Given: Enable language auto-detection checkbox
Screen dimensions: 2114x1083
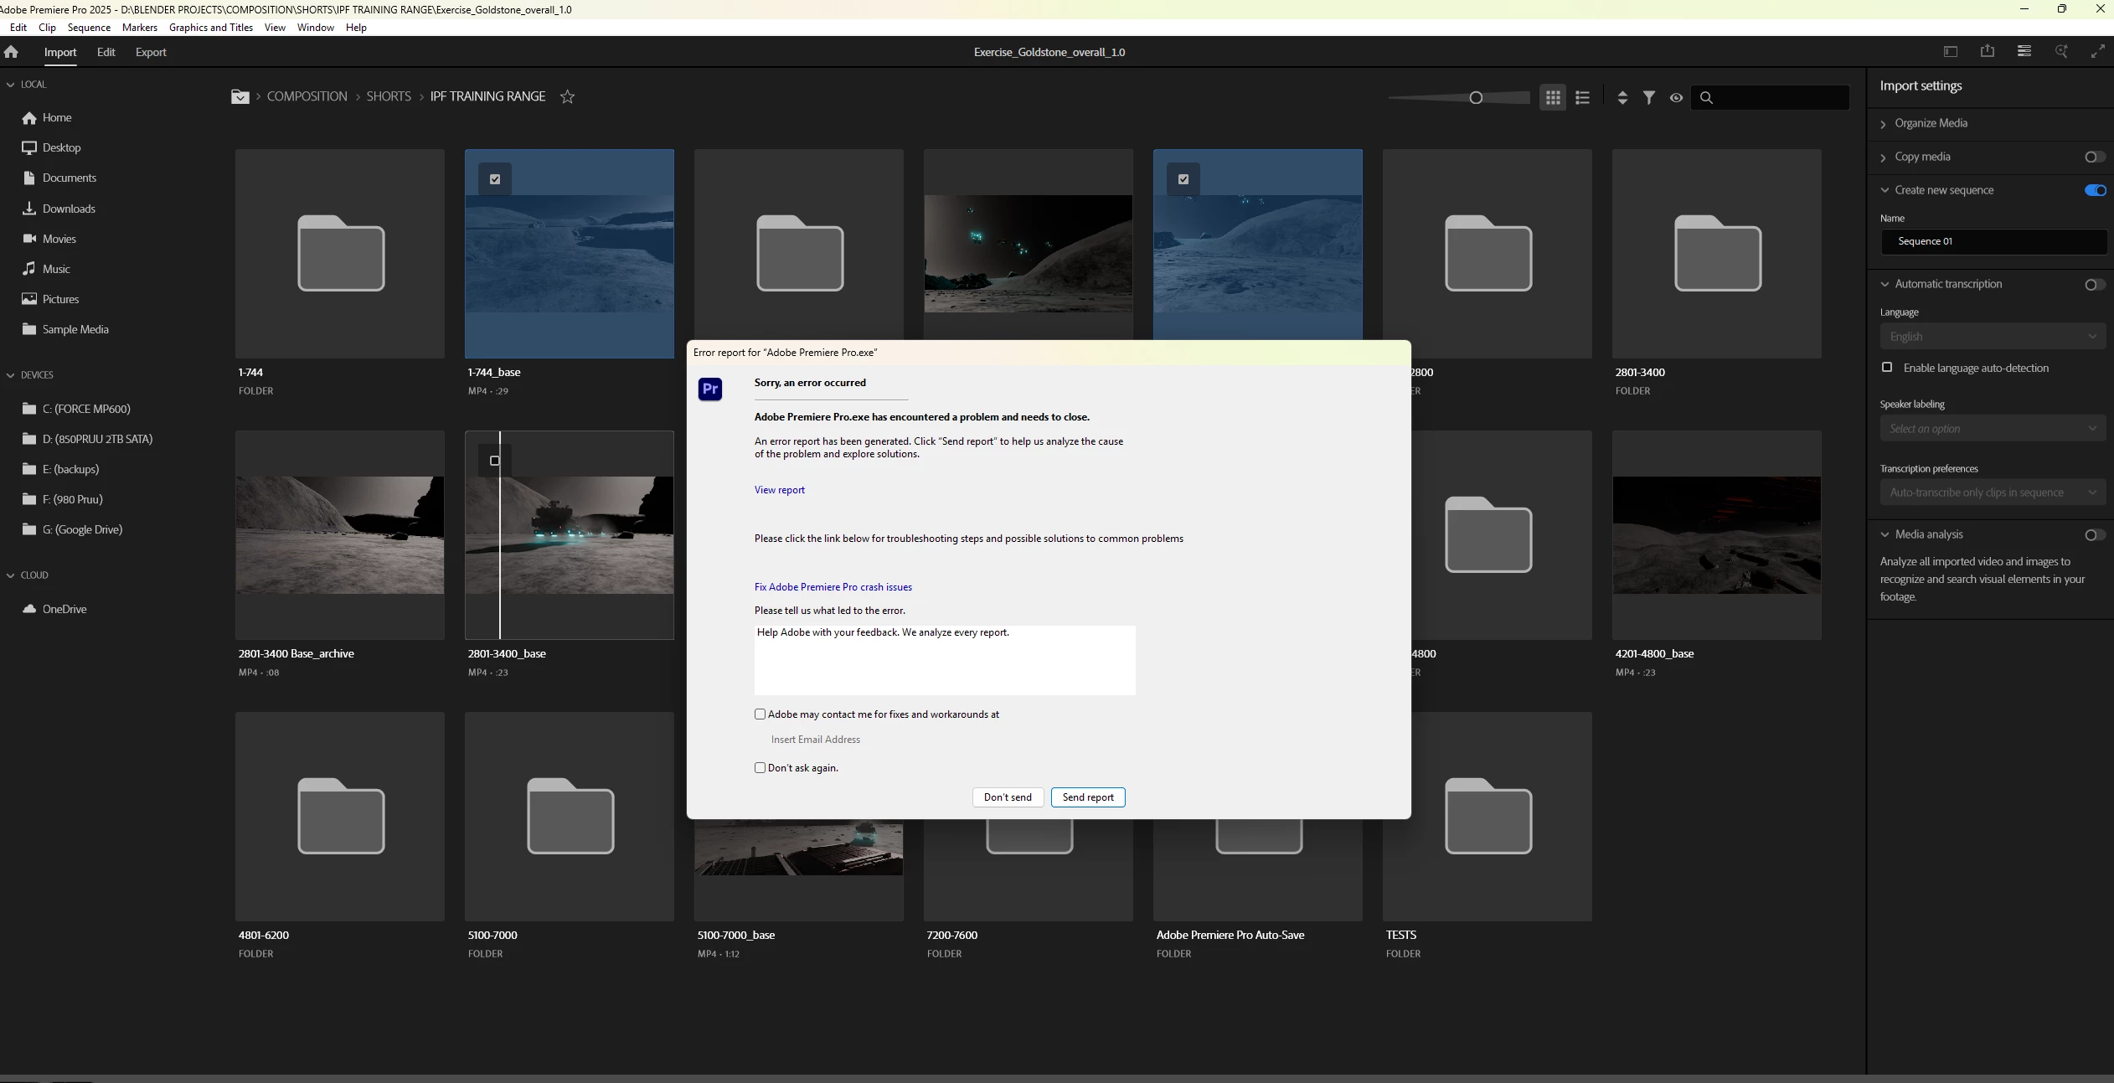Looking at the screenshot, I should [x=1887, y=368].
